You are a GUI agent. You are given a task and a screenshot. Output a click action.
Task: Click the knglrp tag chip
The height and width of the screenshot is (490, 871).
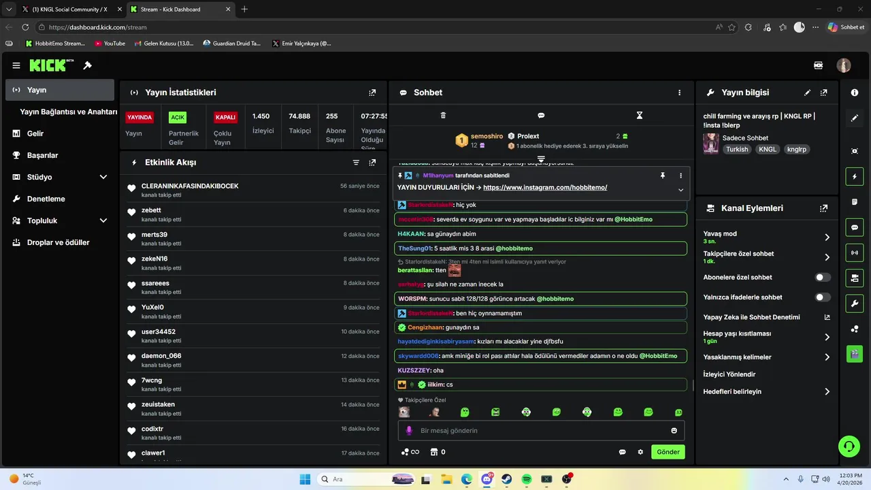coord(797,149)
